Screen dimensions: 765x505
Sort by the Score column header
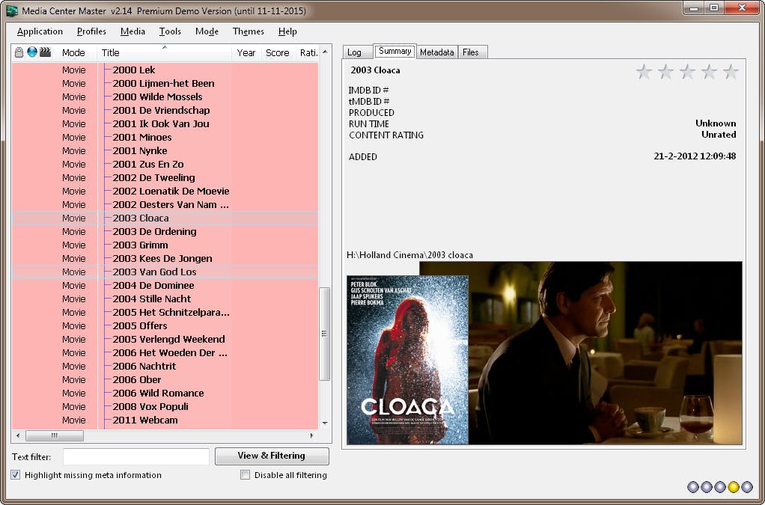(278, 52)
